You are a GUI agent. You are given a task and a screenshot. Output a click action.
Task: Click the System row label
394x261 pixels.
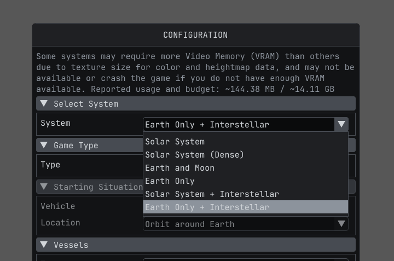click(x=55, y=123)
